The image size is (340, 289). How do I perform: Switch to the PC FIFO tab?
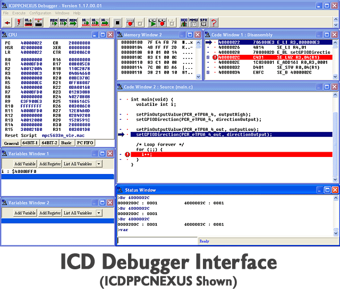pos(85,143)
